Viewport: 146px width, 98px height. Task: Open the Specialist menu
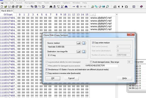click(x=56, y=3)
